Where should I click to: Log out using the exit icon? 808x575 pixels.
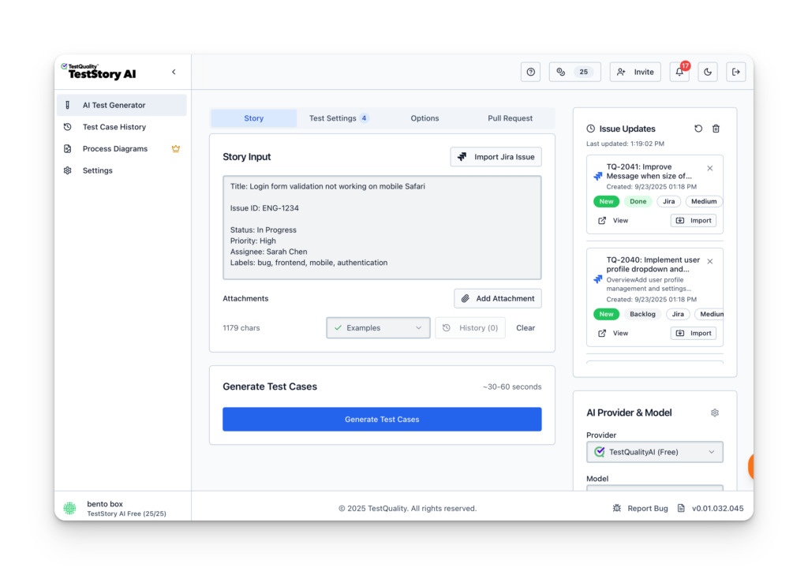point(735,72)
